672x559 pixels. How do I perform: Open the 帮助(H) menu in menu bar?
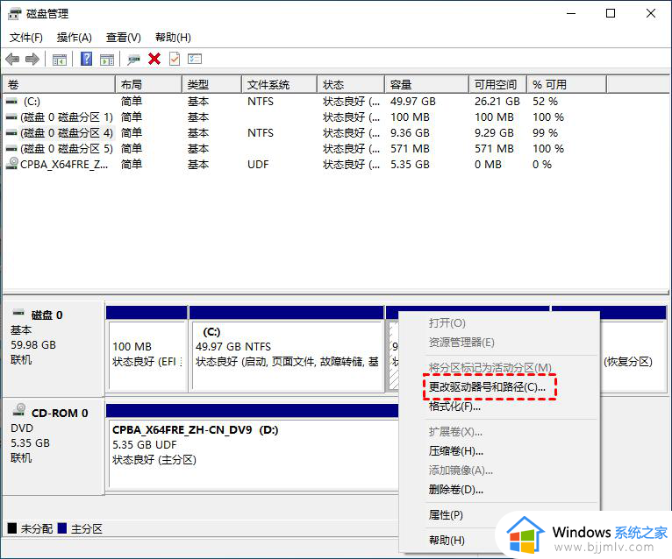[173, 38]
